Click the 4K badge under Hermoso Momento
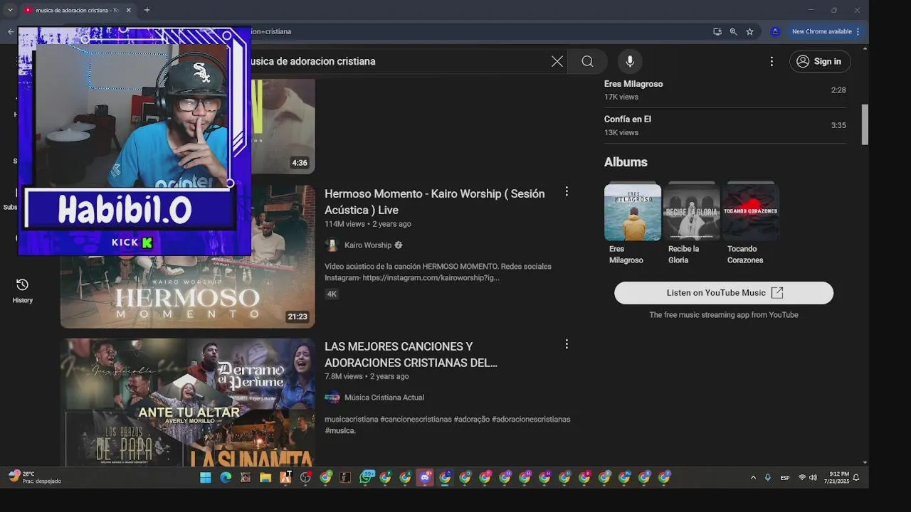 (332, 294)
